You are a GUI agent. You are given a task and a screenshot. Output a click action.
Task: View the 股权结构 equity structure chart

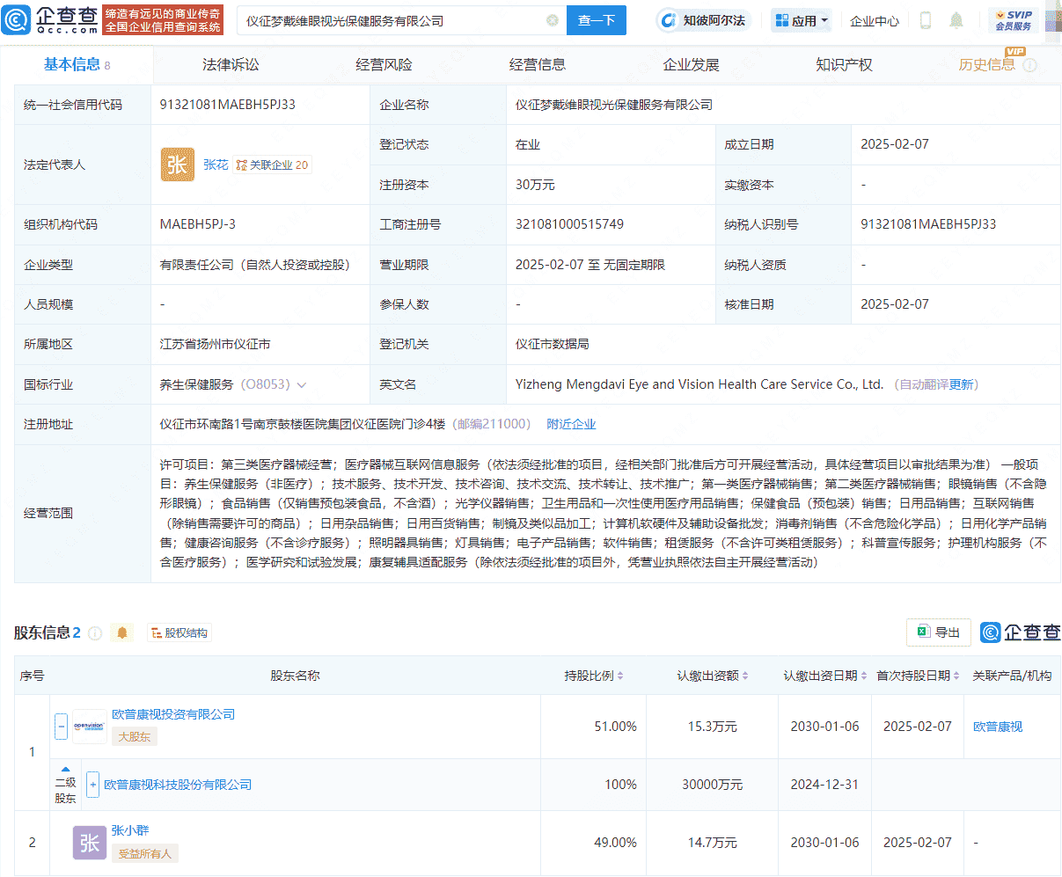(179, 632)
